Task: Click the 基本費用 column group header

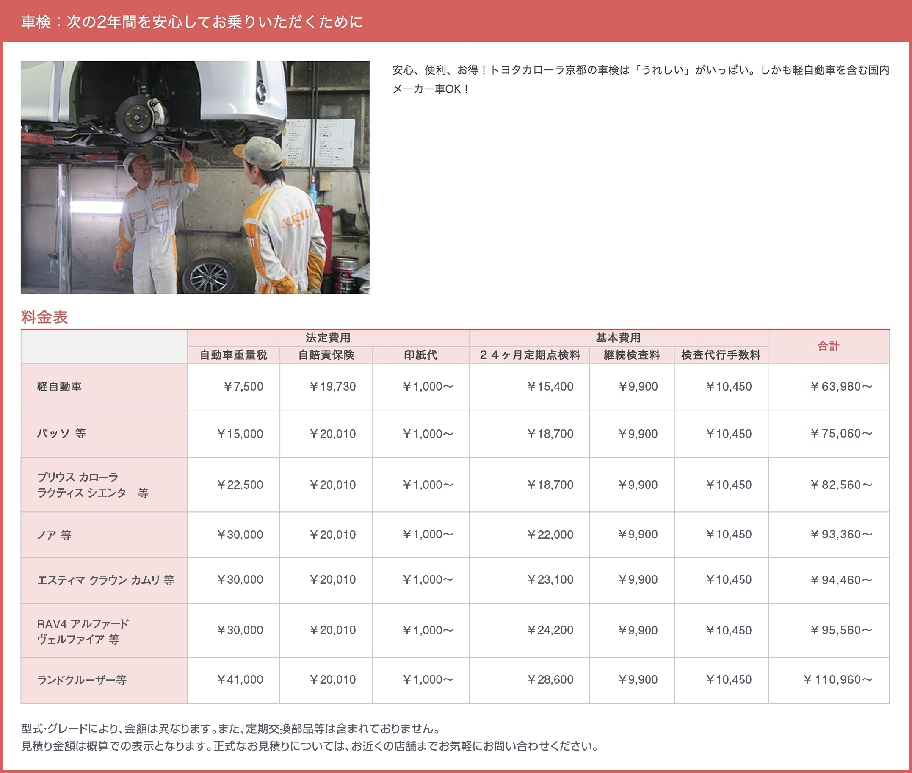Action: 618,338
